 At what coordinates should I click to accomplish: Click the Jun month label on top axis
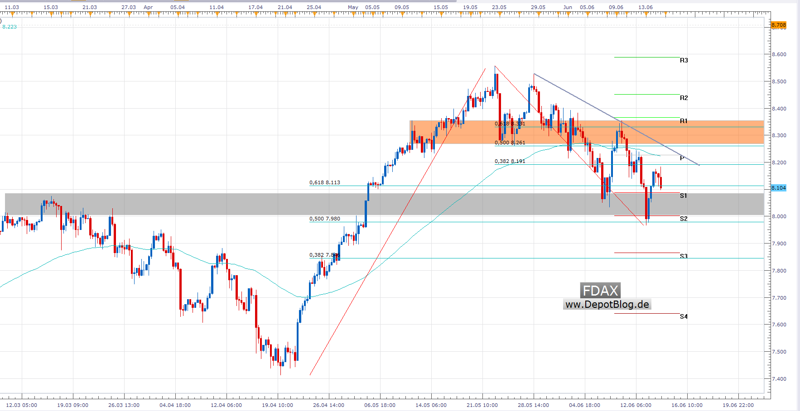click(x=568, y=7)
